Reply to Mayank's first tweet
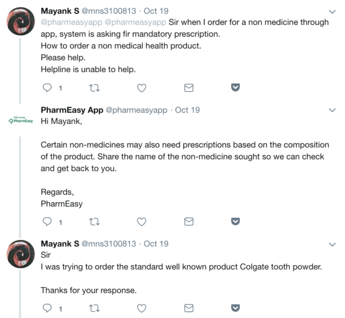Viewport: 345px width, 318px height. [x=47, y=87]
